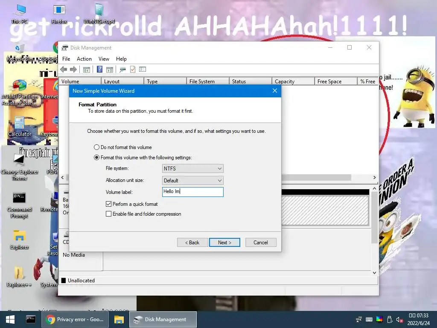The image size is (437, 328).
Task: Open the Allocation unit size dropdown
Action: point(192,181)
